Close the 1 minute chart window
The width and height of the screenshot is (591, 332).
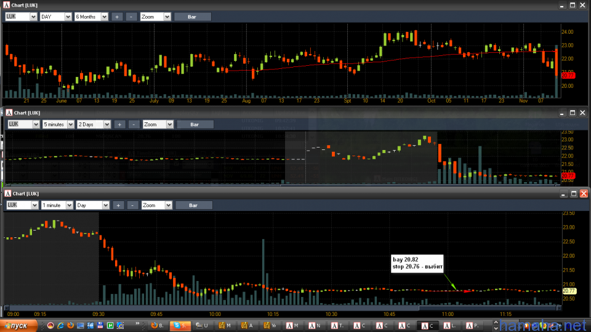[x=584, y=193]
